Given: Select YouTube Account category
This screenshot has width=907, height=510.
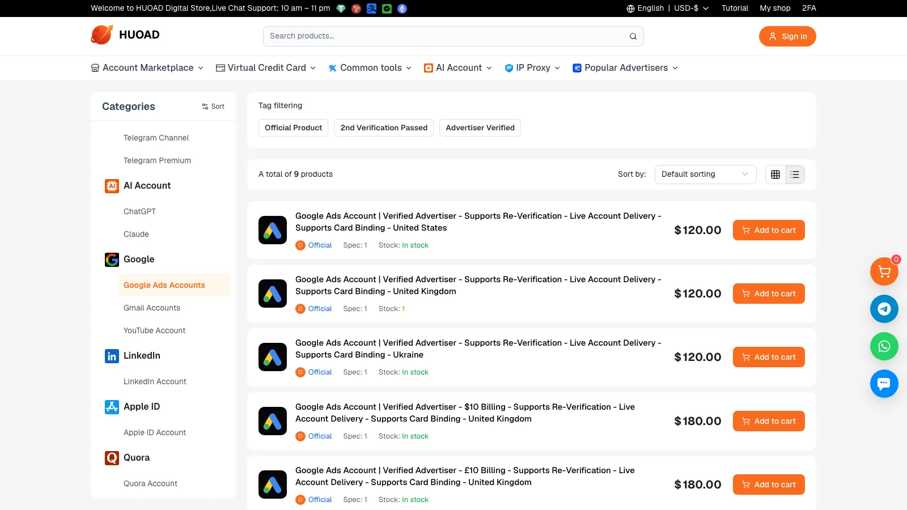Looking at the screenshot, I should pos(154,331).
